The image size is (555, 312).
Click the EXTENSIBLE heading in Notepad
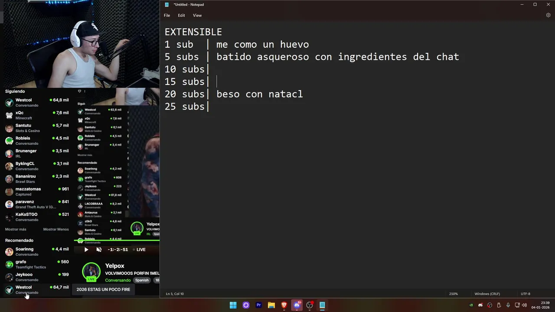(193, 32)
